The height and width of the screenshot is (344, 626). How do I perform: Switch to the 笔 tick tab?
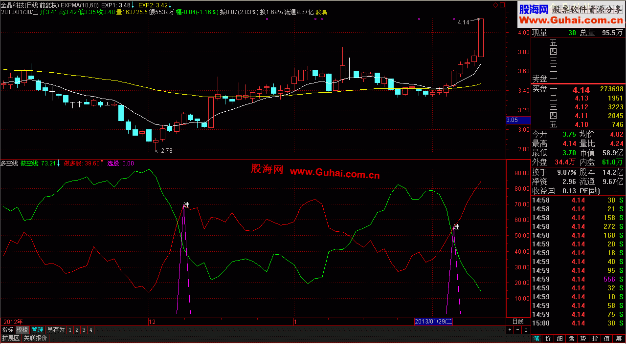click(x=537, y=338)
